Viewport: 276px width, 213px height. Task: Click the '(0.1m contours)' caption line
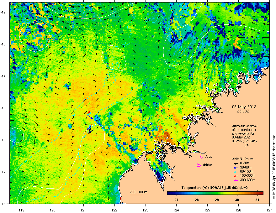(244, 130)
